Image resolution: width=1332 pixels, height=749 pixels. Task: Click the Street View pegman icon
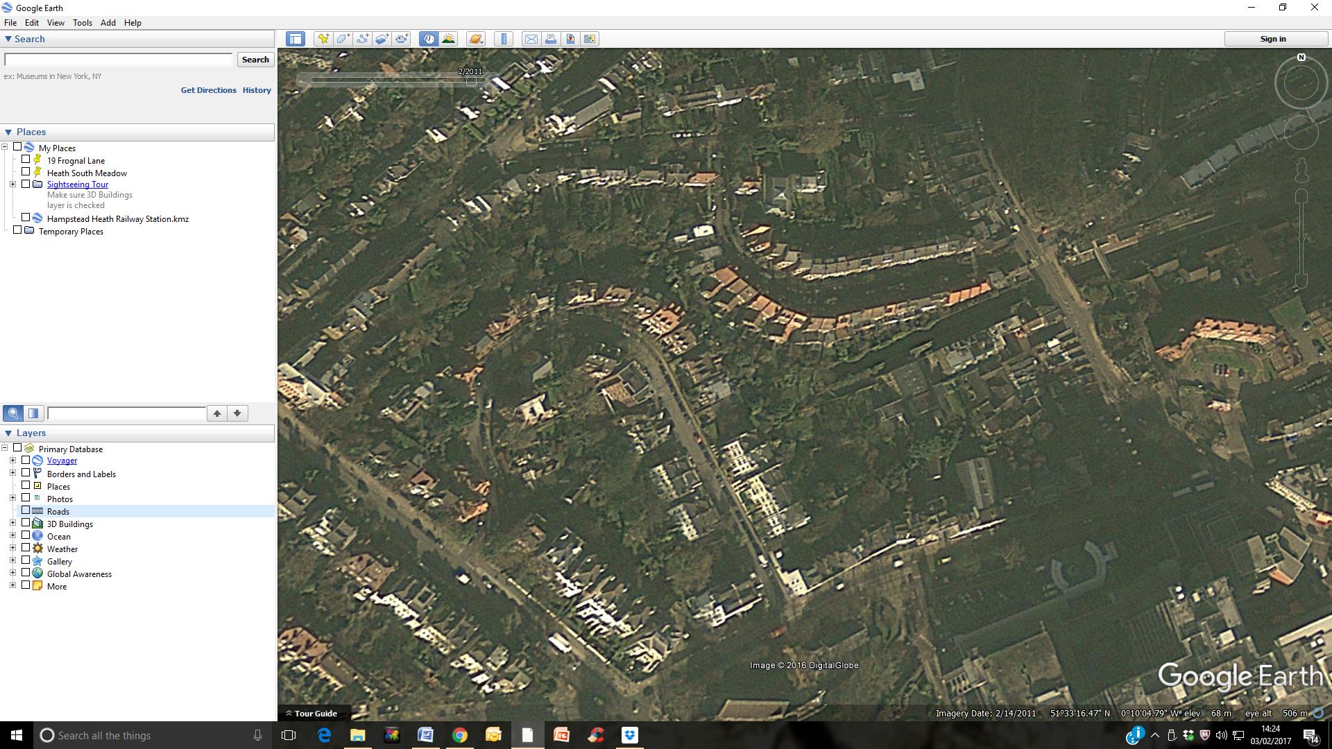click(x=1301, y=169)
